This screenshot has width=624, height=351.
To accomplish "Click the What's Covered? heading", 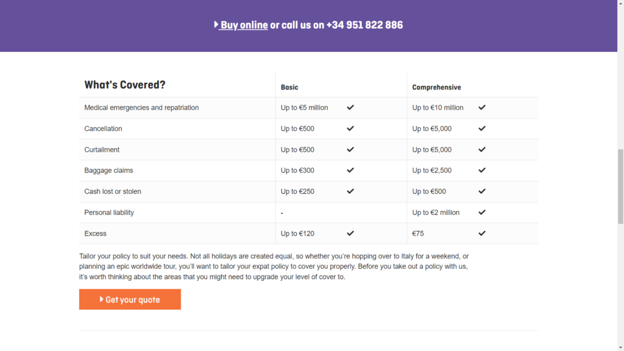I will (124, 85).
